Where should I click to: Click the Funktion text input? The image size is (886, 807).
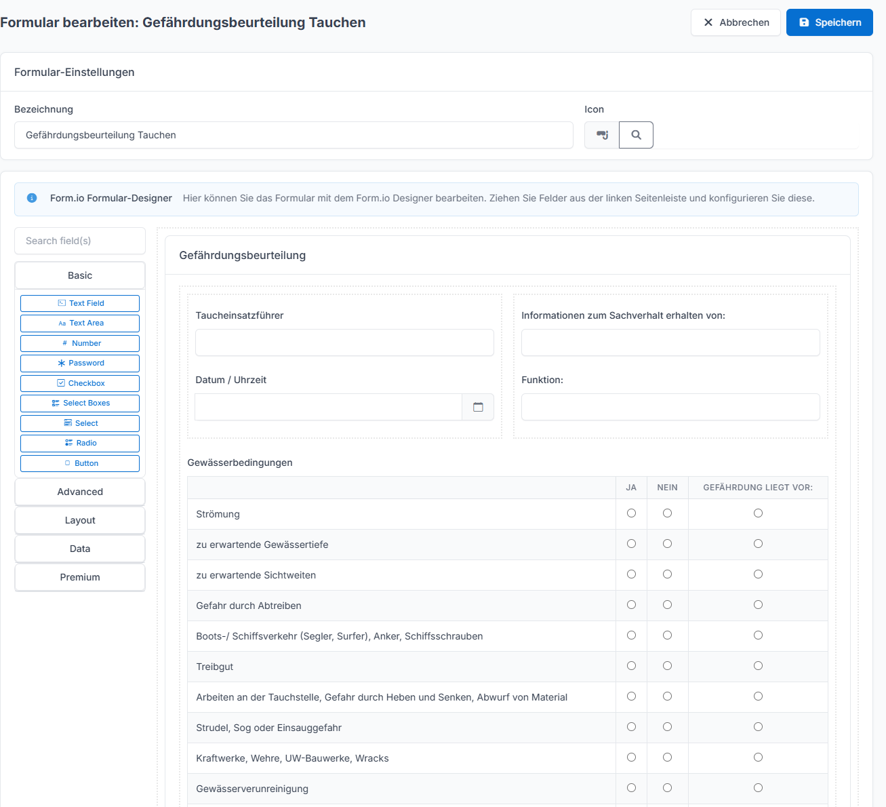670,407
